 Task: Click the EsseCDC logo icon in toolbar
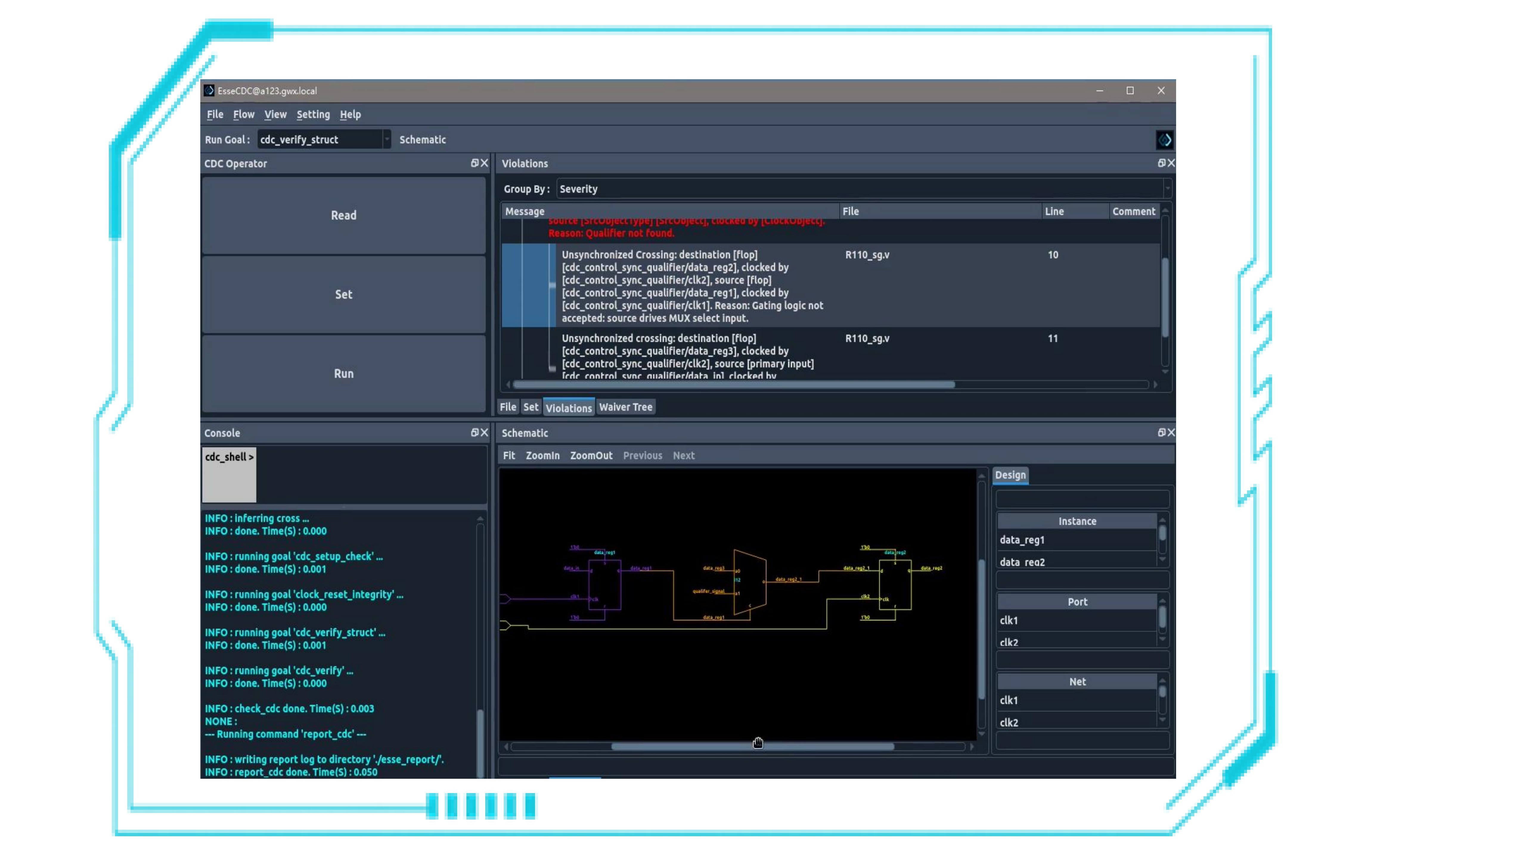pos(1164,140)
